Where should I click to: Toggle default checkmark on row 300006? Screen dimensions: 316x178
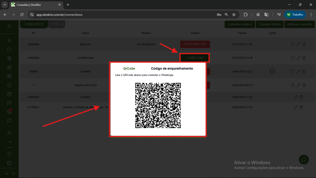272,71
